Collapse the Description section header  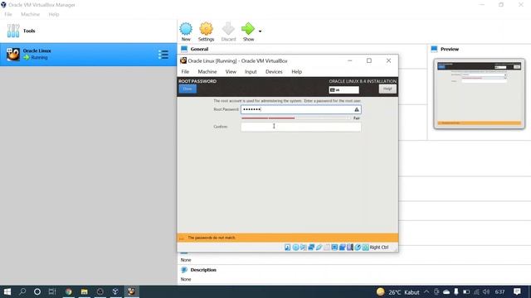coord(203,270)
